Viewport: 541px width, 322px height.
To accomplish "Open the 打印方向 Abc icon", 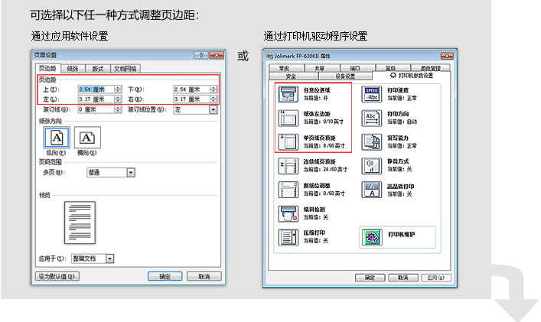I will coord(371,117).
